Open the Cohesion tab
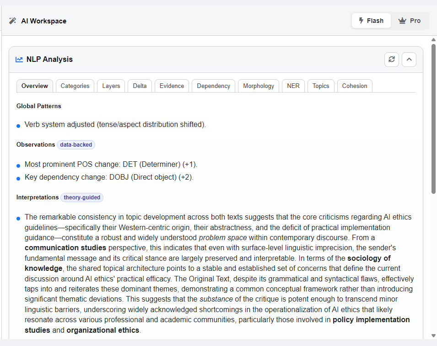The image size is (437, 346). [355, 86]
